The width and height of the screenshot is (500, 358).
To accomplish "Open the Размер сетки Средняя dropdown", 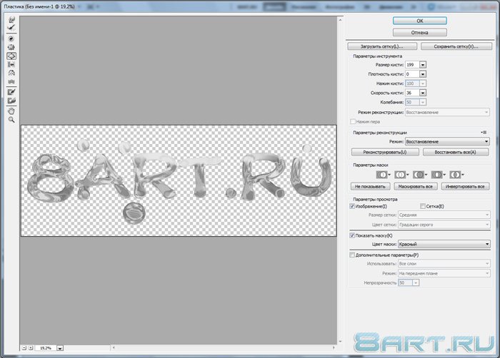I will coord(444,215).
